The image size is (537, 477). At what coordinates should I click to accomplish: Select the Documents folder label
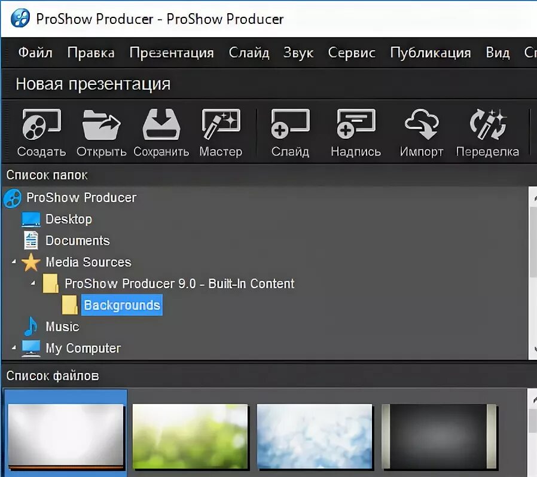[x=78, y=241]
